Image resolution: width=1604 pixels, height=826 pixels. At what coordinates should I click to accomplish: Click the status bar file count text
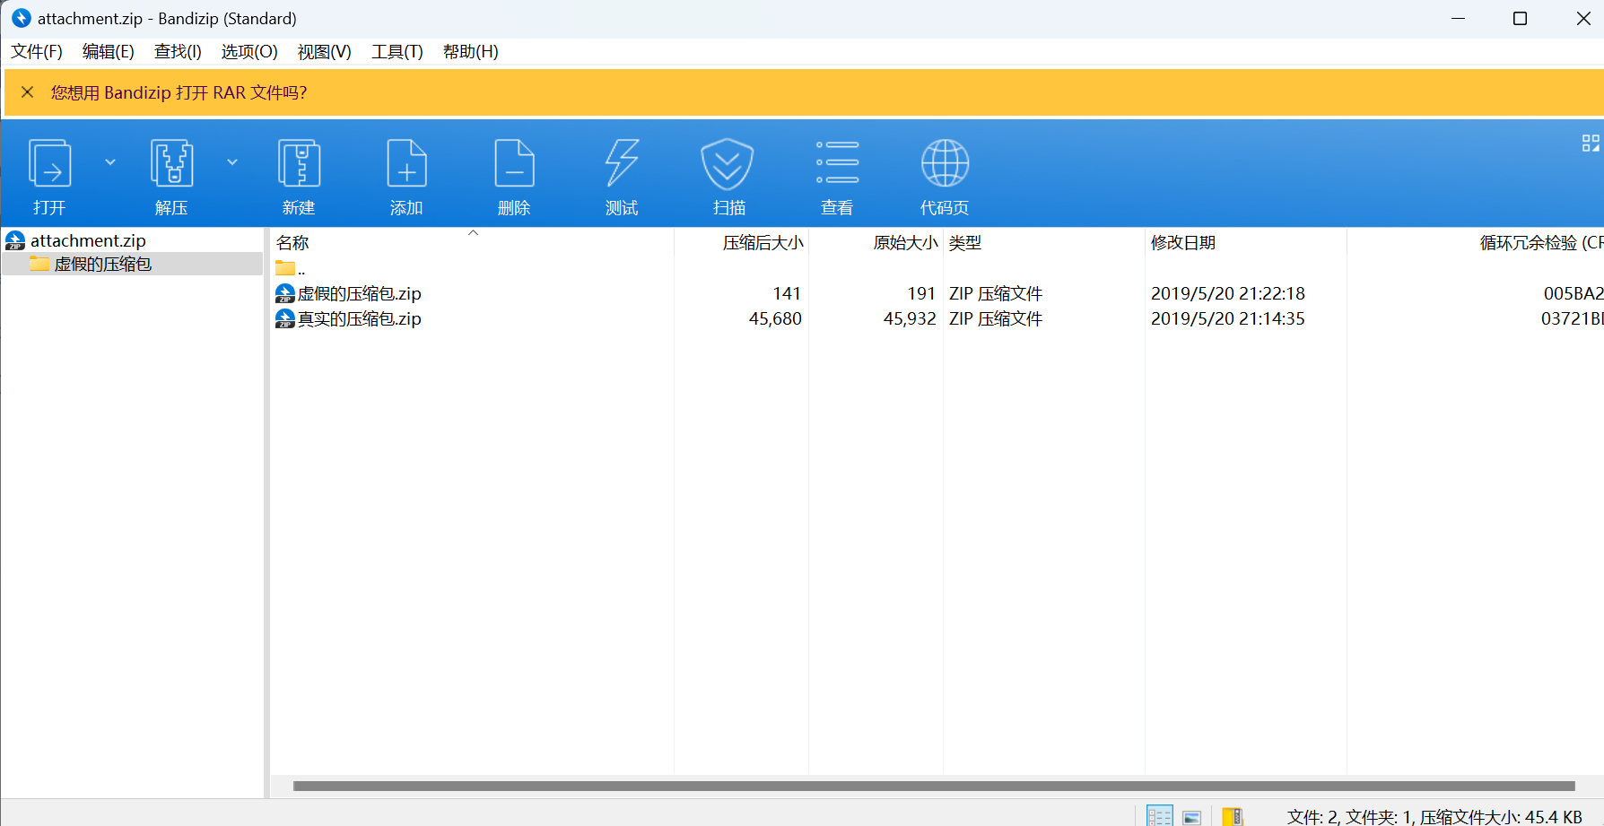click(x=1434, y=816)
